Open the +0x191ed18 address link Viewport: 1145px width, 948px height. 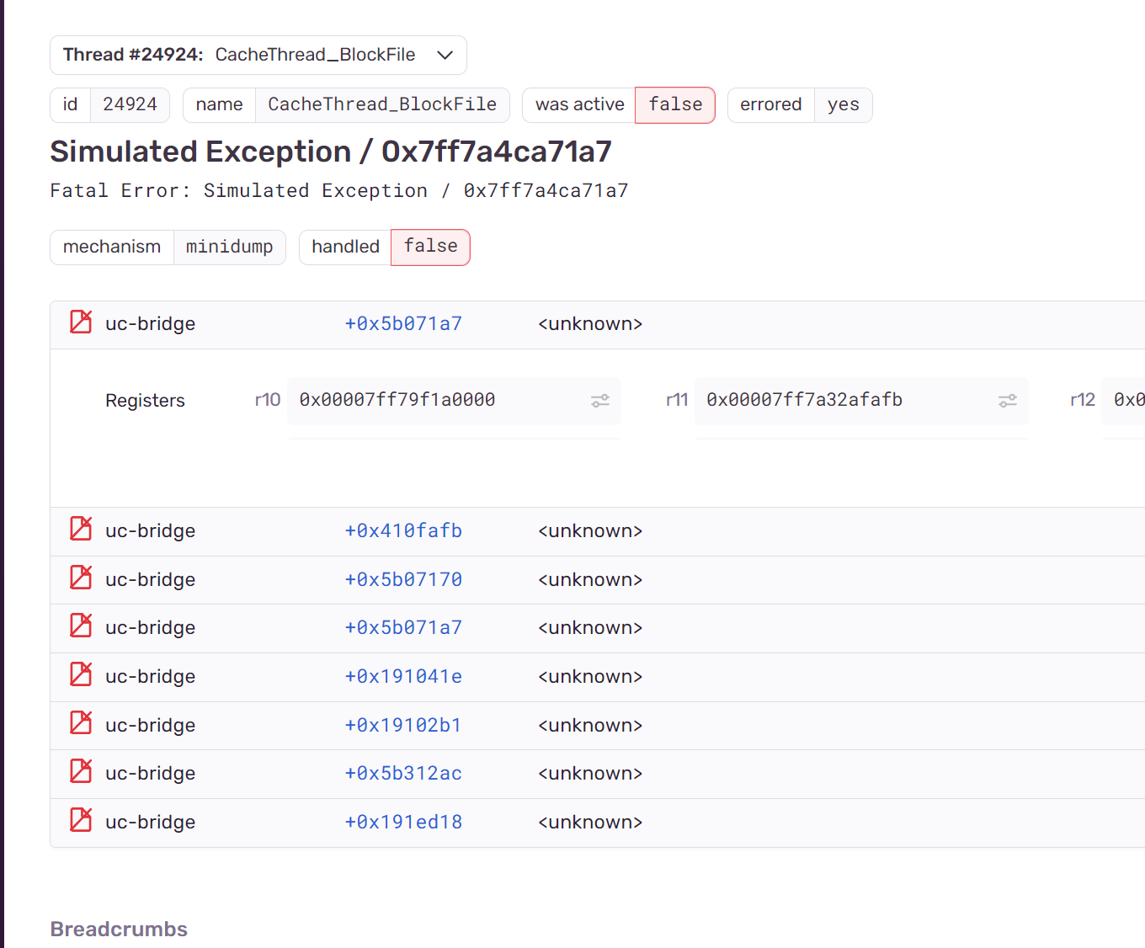tap(403, 821)
